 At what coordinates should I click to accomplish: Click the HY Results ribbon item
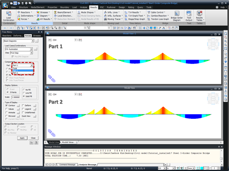click(x=44, y=19)
